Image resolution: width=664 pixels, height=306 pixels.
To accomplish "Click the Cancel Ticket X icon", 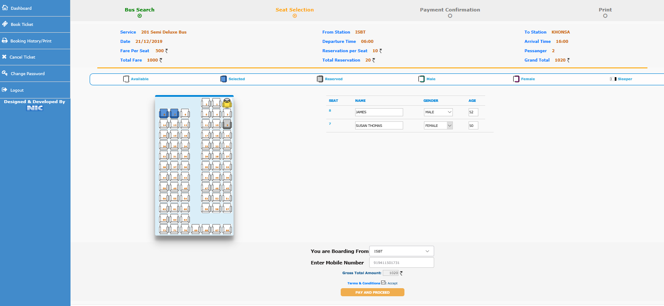I will pos(5,57).
